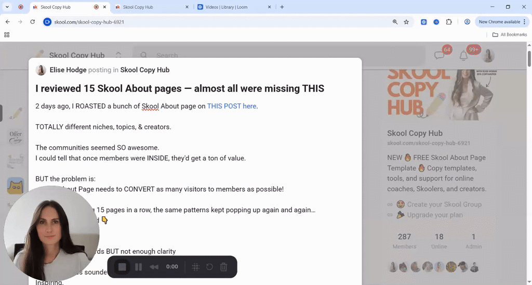Reload the current page
Viewport: 532px width, 285px height.
coord(33,22)
